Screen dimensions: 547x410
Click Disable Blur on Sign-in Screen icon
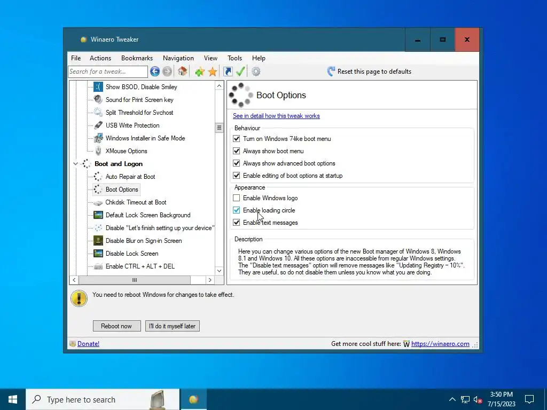coord(98,241)
